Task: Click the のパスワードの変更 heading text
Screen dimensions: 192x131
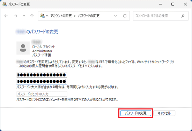Action: tap(42, 32)
